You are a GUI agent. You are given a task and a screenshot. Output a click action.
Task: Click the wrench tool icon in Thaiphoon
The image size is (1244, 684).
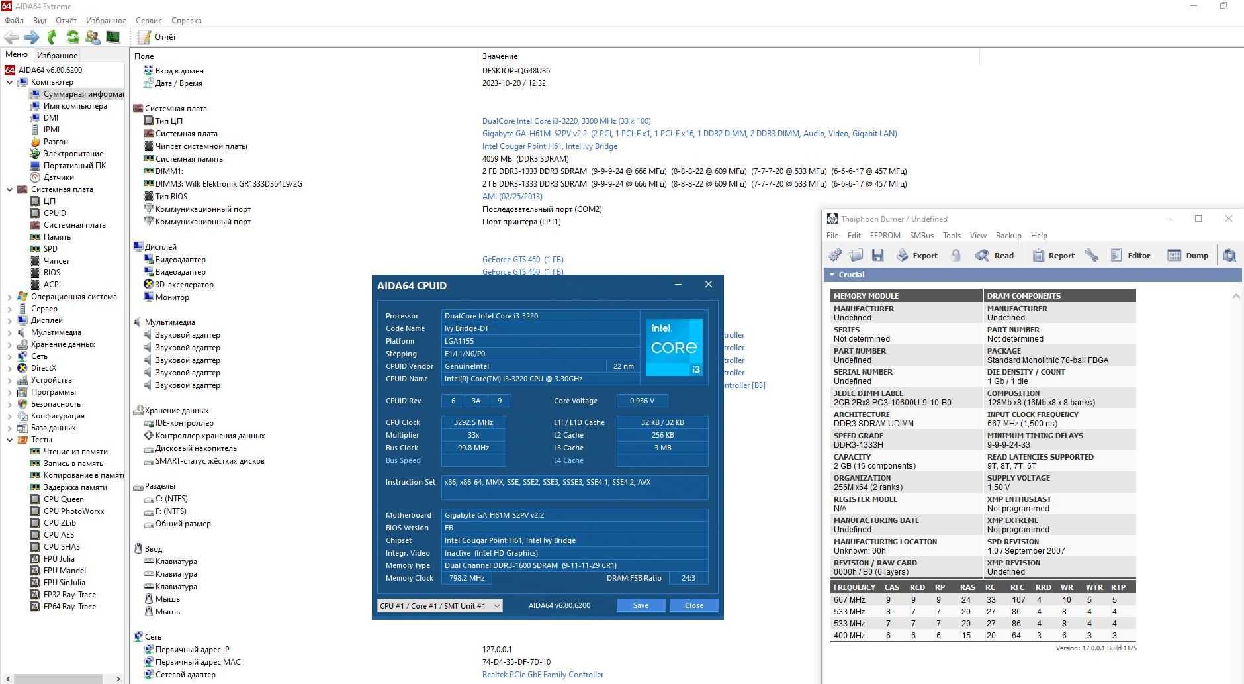click(1092, 256)
